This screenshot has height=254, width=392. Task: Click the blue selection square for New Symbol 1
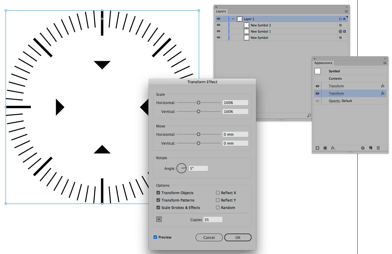tap(345, 31)
